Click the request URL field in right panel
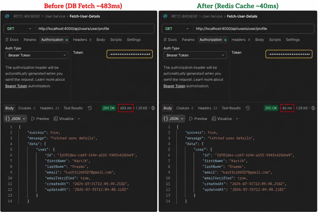This screenshot has height=212, width=318. coord(253,29)
